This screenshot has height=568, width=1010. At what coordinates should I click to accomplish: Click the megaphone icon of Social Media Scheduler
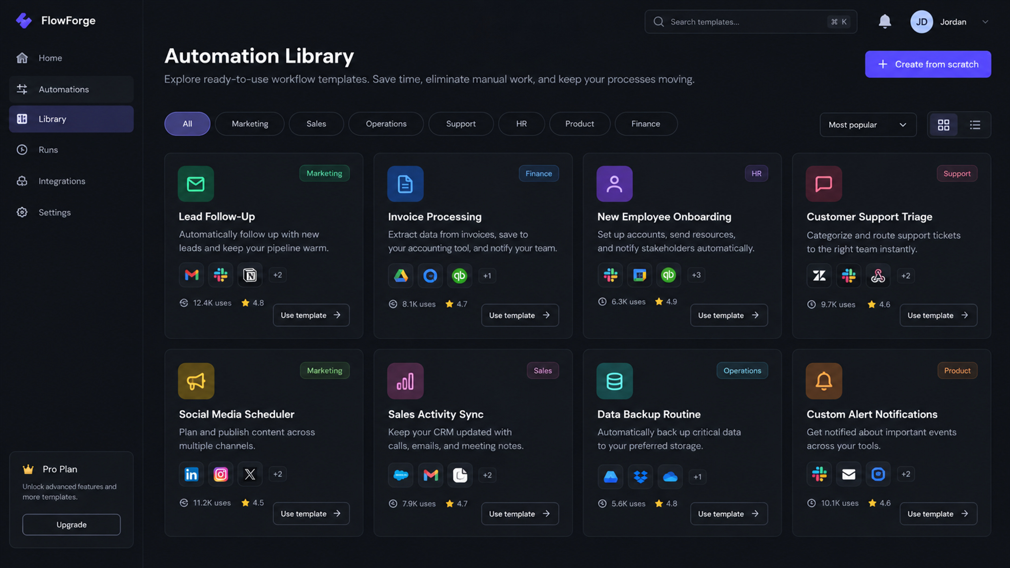196,381
